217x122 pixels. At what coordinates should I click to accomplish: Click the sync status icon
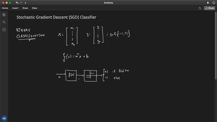(200, 8)
